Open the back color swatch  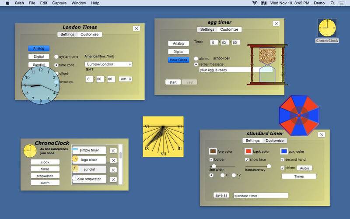point(248,151)
